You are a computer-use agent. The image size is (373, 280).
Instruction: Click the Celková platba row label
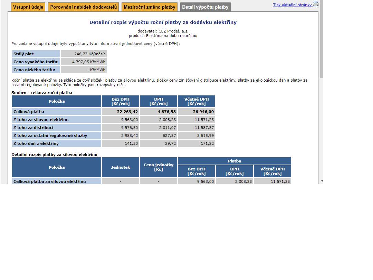(57, 112)
